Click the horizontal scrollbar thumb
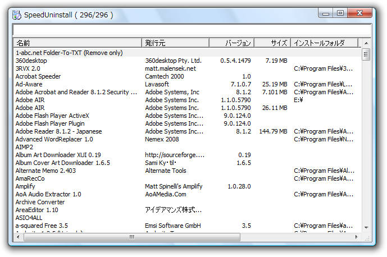The height and width of the screenshot is (257, 387). [132, 237]
